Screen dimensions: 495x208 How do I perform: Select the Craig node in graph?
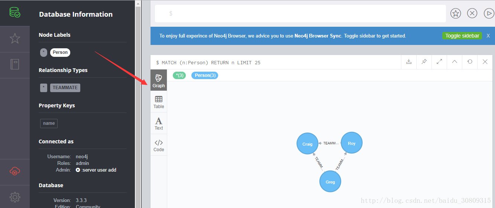coord(307,144)
